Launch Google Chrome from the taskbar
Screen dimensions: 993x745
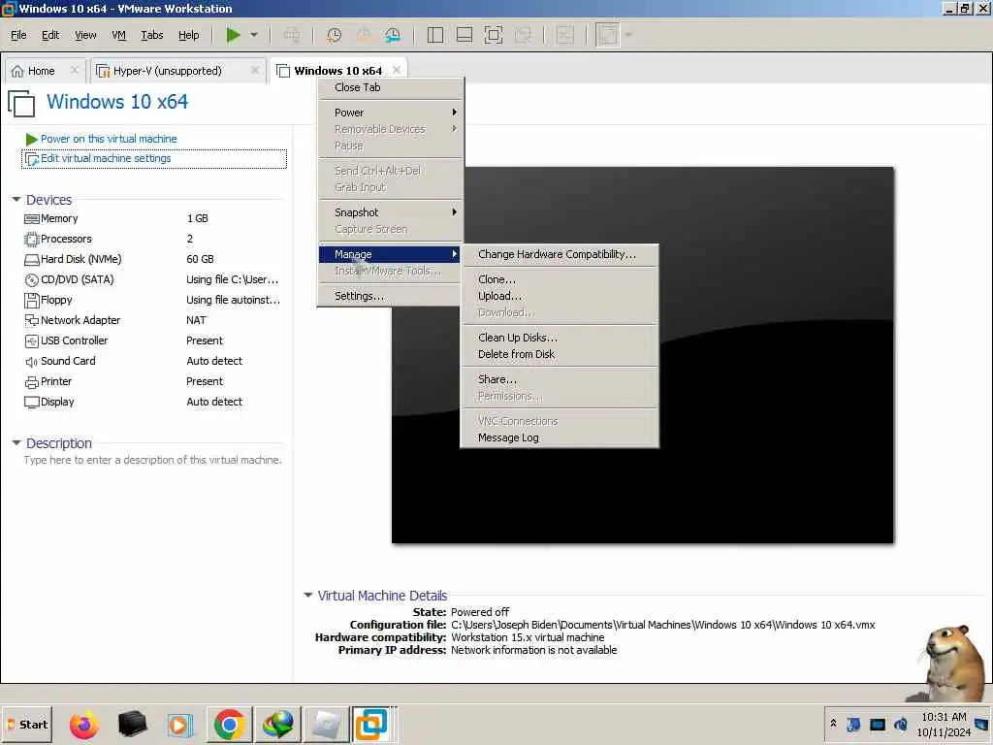(229, 724)
